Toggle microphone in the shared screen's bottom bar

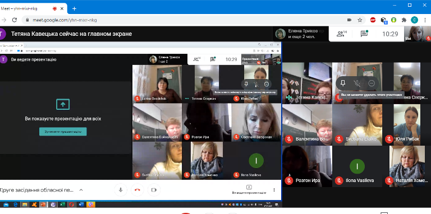tap(121, 190)
